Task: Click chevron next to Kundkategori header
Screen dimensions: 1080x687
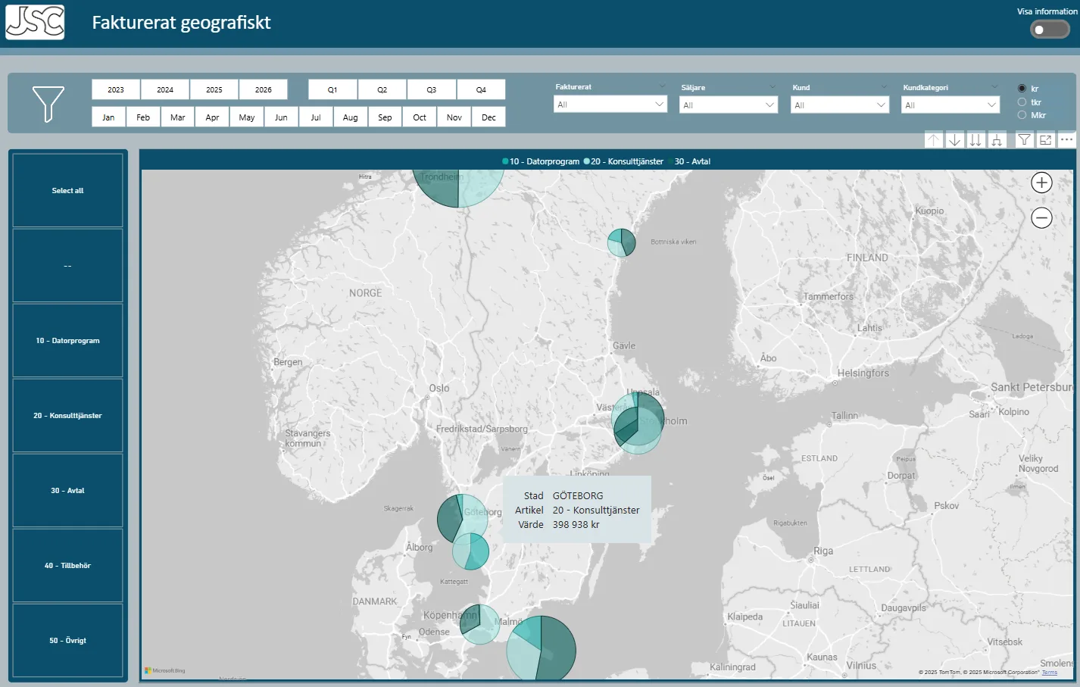Action: point(994,87)
